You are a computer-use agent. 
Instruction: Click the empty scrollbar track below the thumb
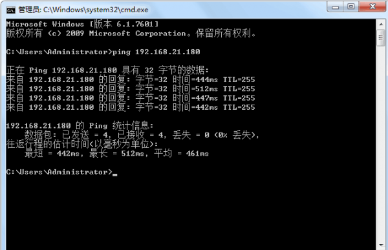click(x=381, y=143)
